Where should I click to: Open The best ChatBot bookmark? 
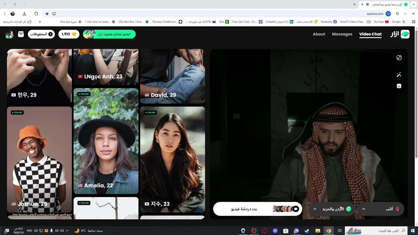click(167, 22)
